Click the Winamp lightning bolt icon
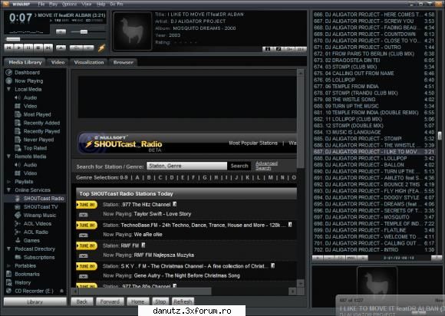This screenshot has width=445, height=316. 101,48
